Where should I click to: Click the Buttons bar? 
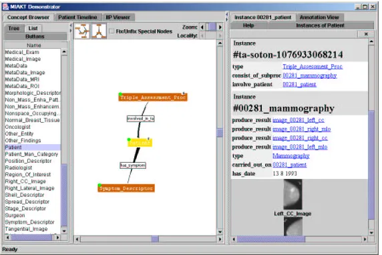[x=35, y=37]
